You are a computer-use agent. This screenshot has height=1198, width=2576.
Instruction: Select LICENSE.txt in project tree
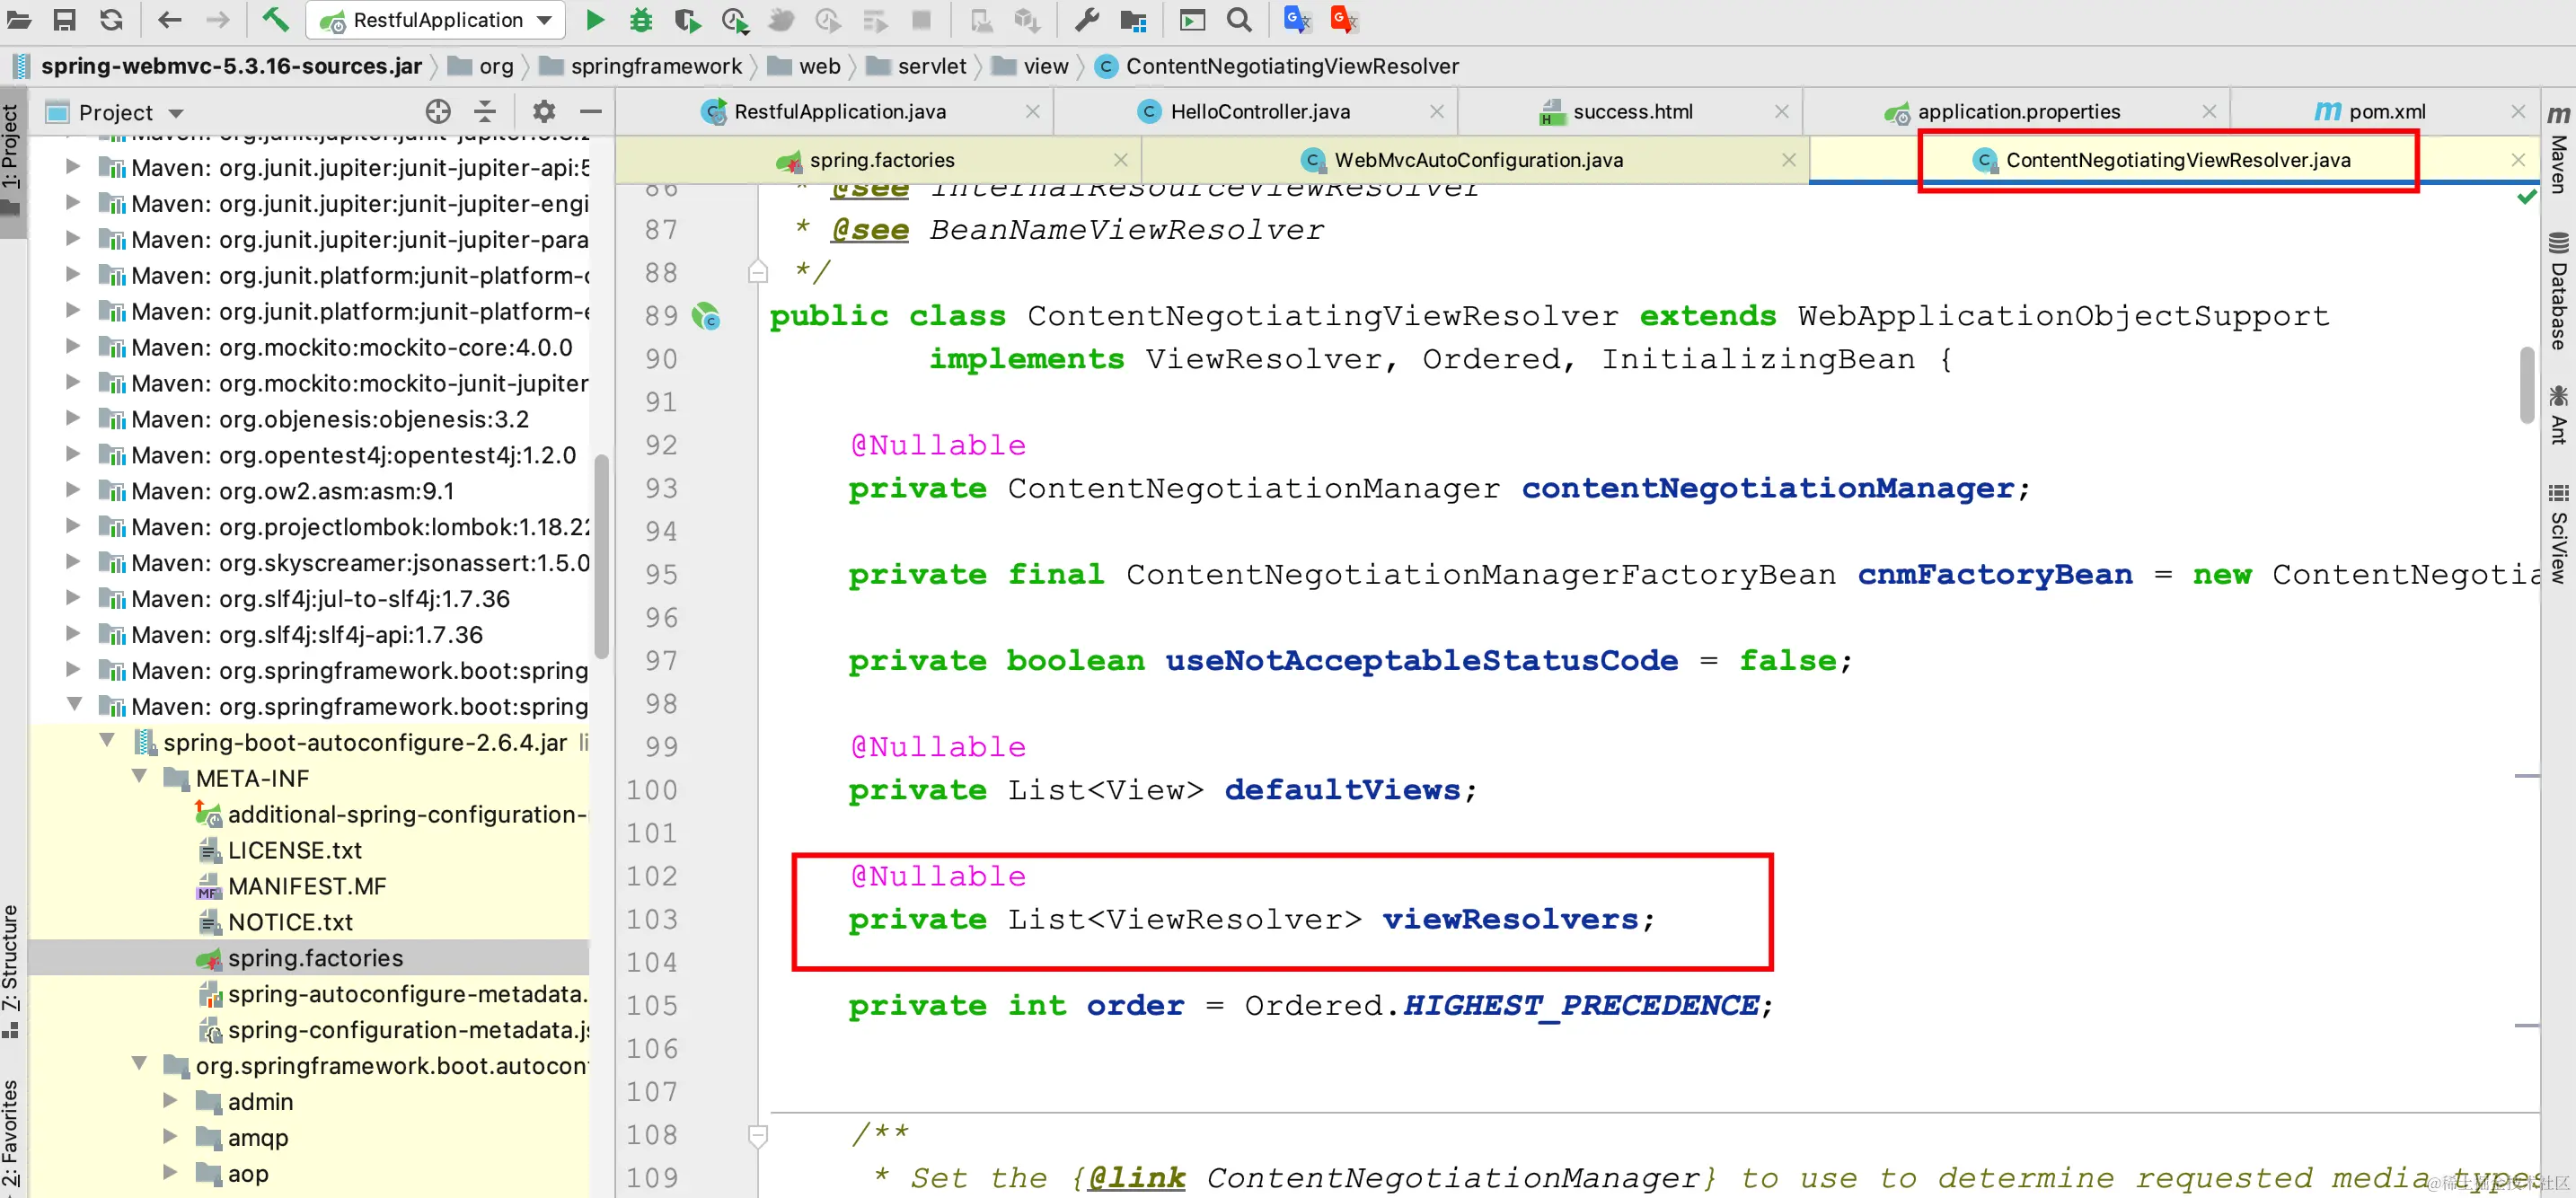(295, 850)
